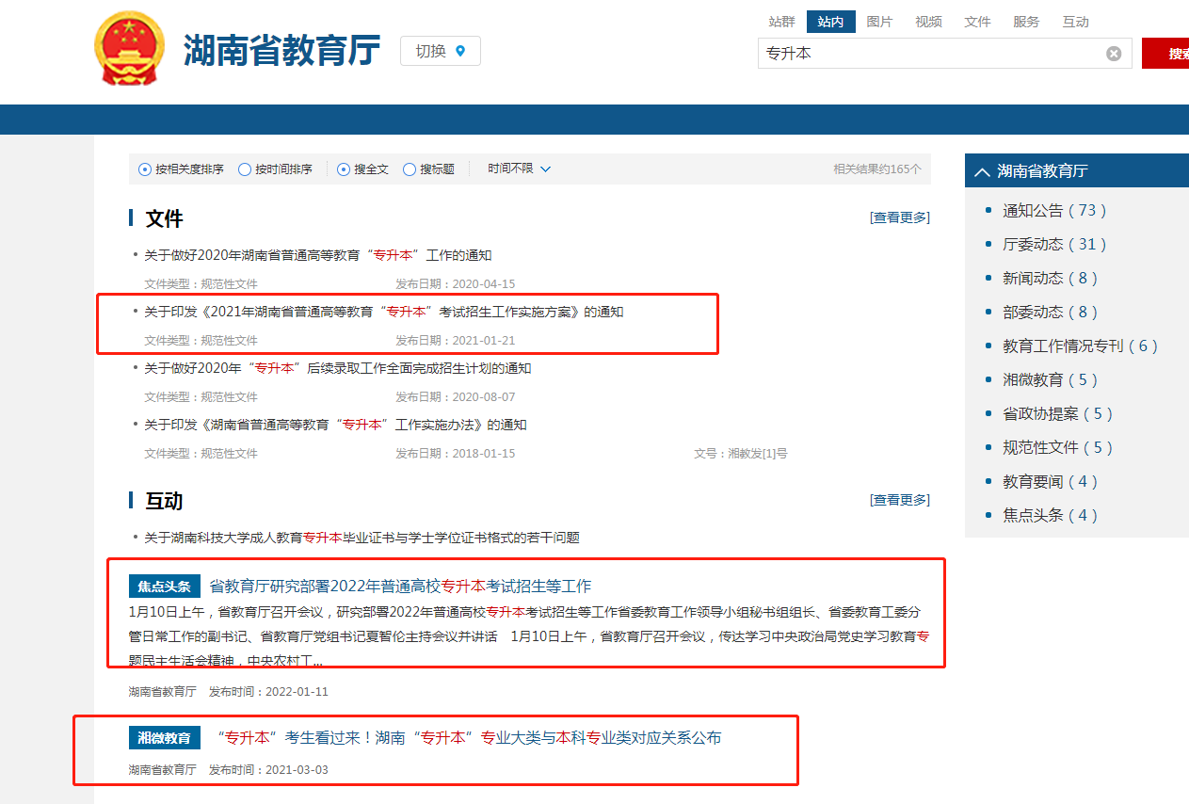Viewport: 1189px width, 804px height.
Task: Select 按相关度排序 radio button
Action: pyautogui.click(x=145, y=169)
